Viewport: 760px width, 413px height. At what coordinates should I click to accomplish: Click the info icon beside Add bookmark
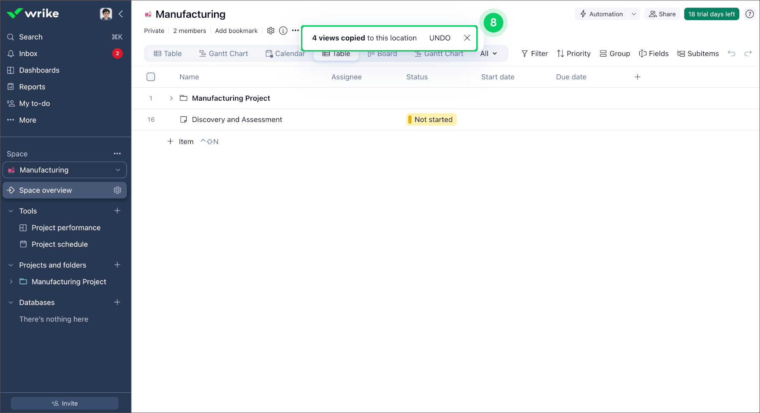283,31
